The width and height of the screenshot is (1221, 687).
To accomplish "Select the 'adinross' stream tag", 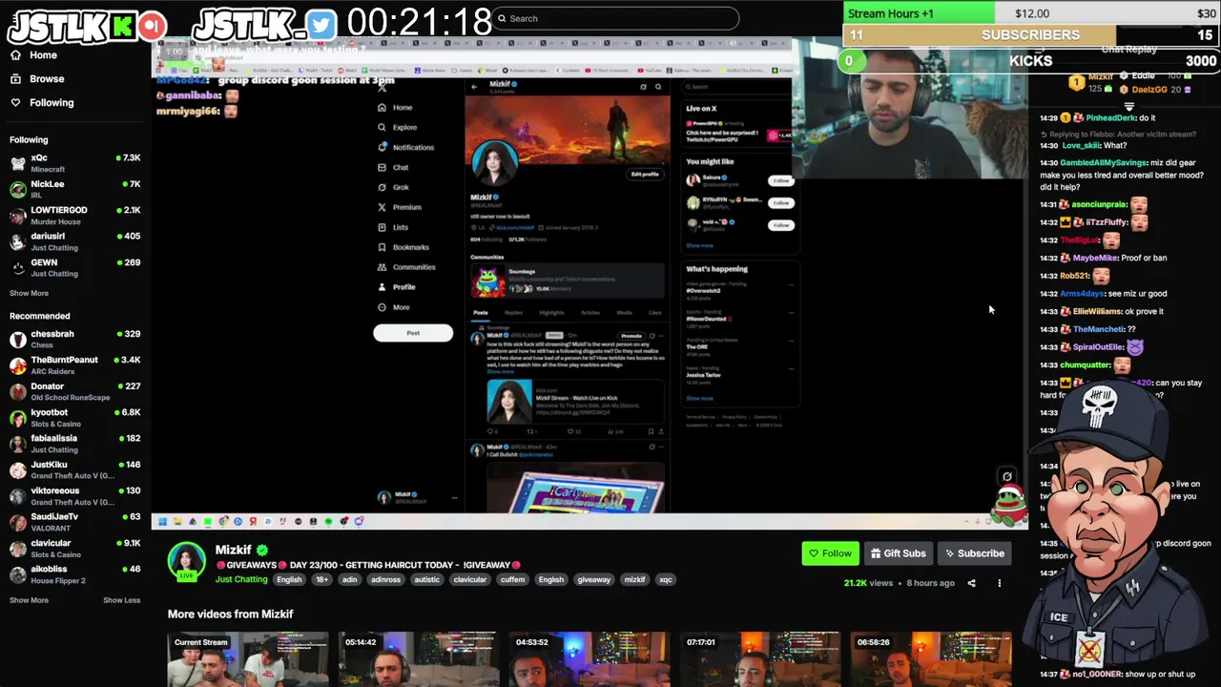I will pyautogui.click(x=386, y=579).
